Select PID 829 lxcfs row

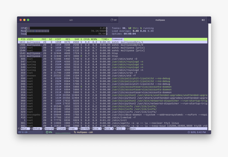click(113, 112)
